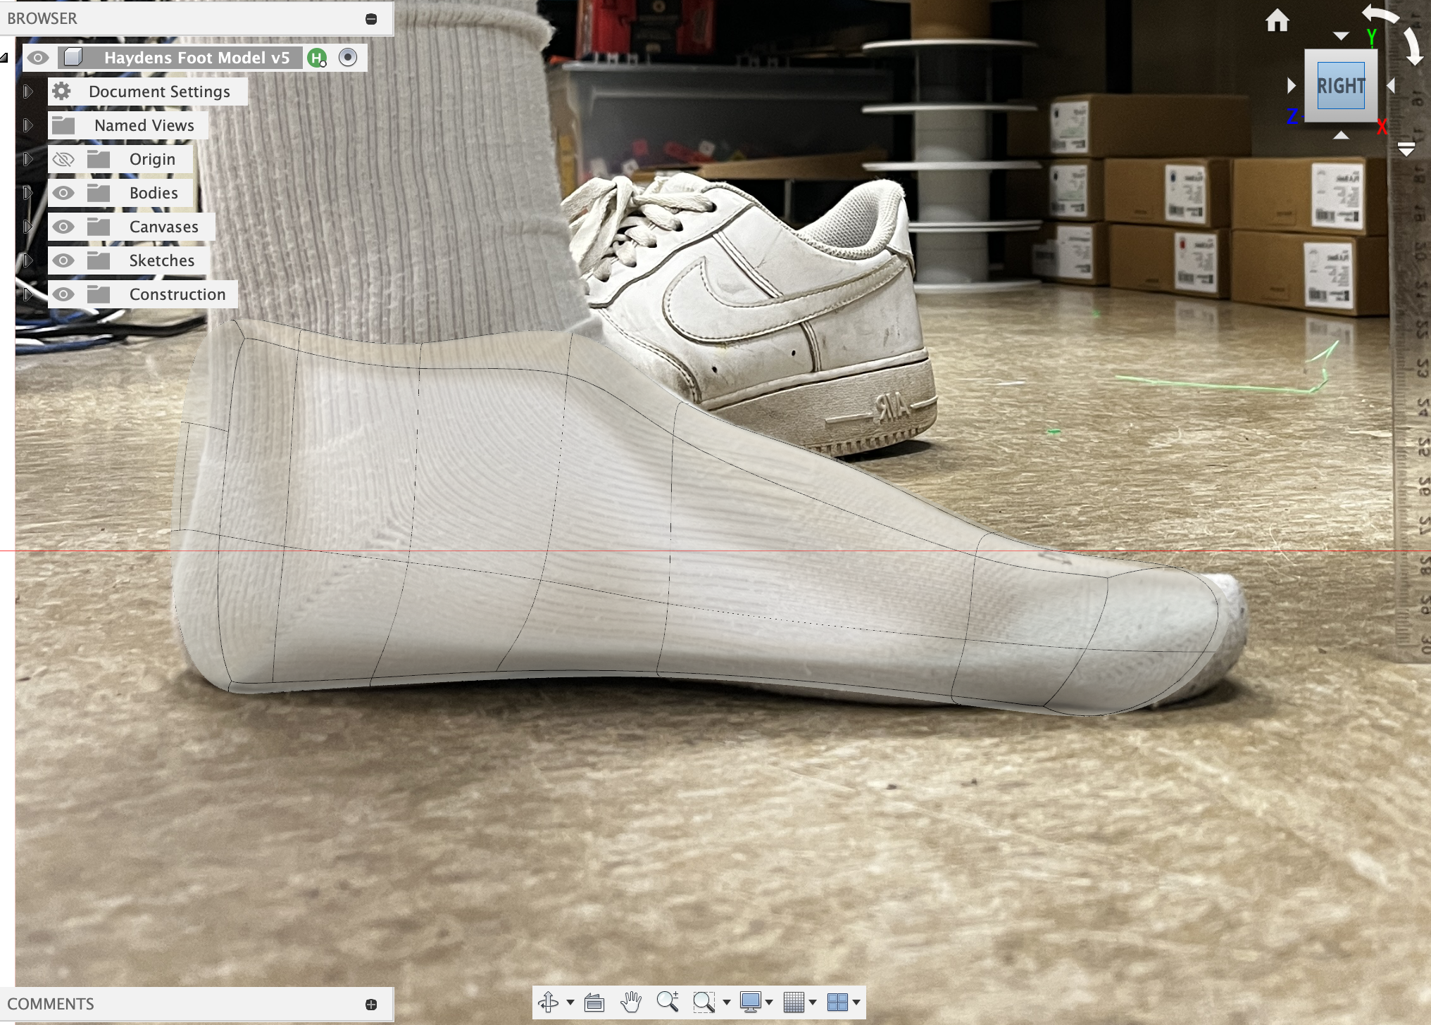Show the hidden Origin folder
Image resolution: width=1431 pixels, height=1025 pixels.
63,159
